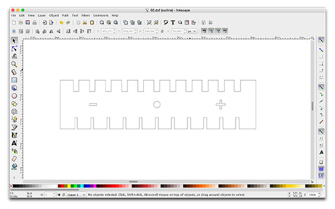Pick the magenta swatch in palette
This screenshot has width=335, height=209.
coord(95,186)
